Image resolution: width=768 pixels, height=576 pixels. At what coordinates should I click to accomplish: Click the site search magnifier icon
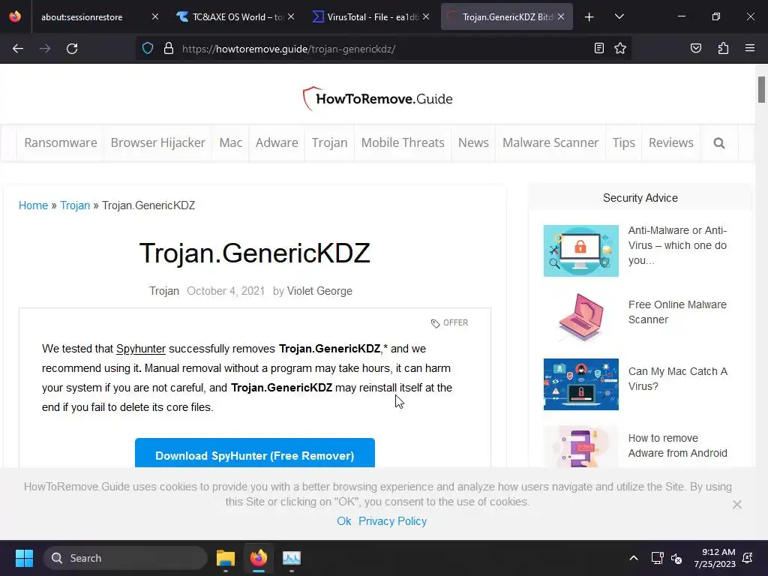(718, 143)
